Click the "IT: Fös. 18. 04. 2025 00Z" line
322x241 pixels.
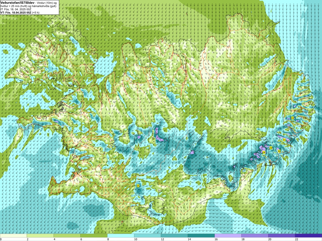[16, 9]
